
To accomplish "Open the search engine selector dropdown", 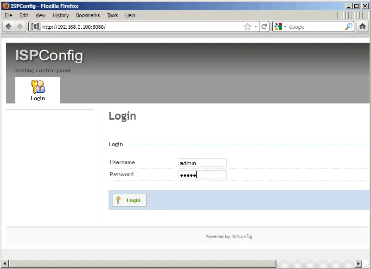I will (x=285, y=26).
